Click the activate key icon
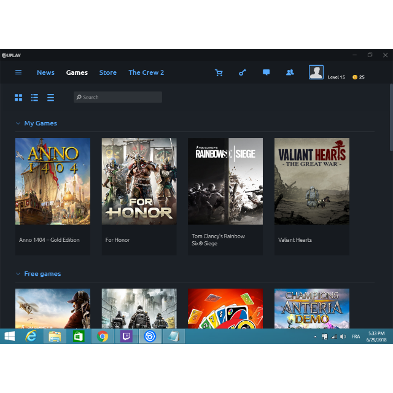 (242, 72)
